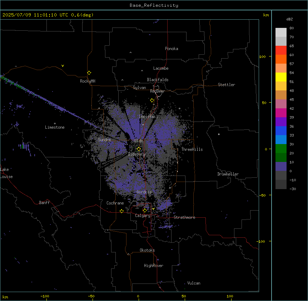Image resolution: width=308 pixels, height=301 pixels.
Task: Click the 2025/07/09 11:01:10 UTC timestamp
Action: pos(35,15)
